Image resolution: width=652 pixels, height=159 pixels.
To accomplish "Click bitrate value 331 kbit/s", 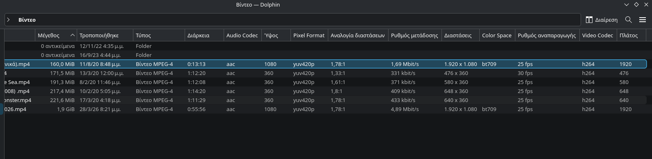I will click(x=403, y=73).
